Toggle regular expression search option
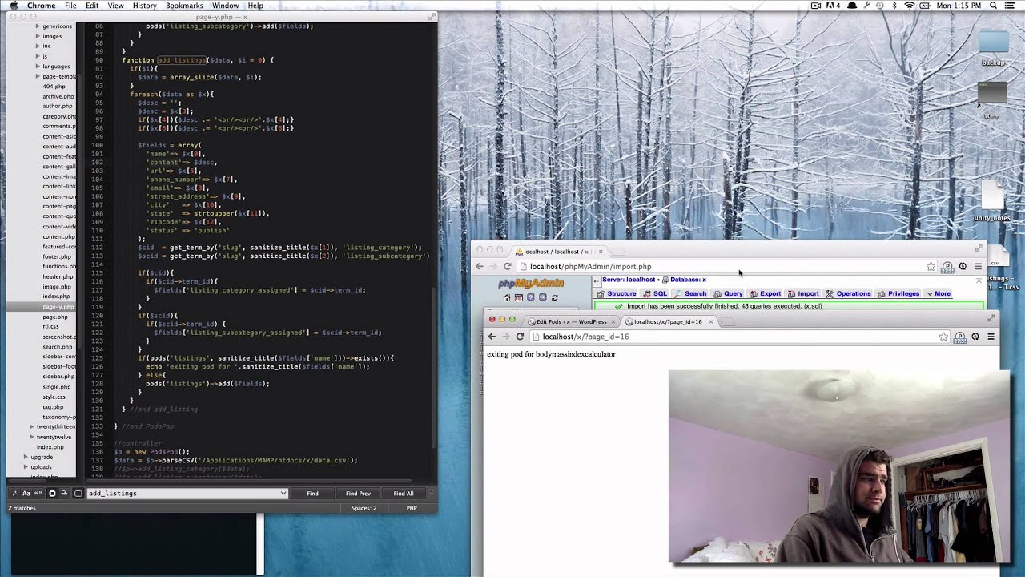Viewport: 1025px width, 577px height. [x=15, y=494]
